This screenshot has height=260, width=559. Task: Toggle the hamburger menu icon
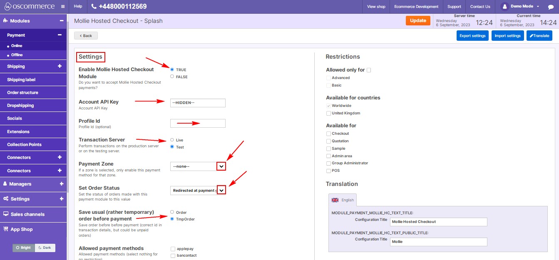[62, 7]
